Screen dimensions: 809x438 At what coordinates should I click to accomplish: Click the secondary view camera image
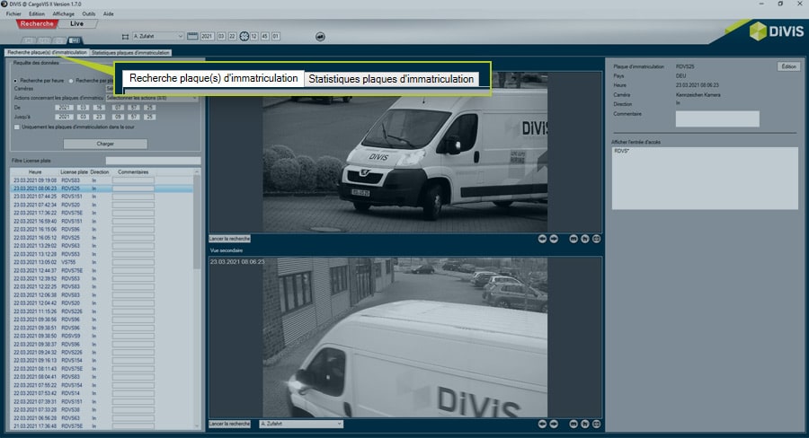click(405, 337)
